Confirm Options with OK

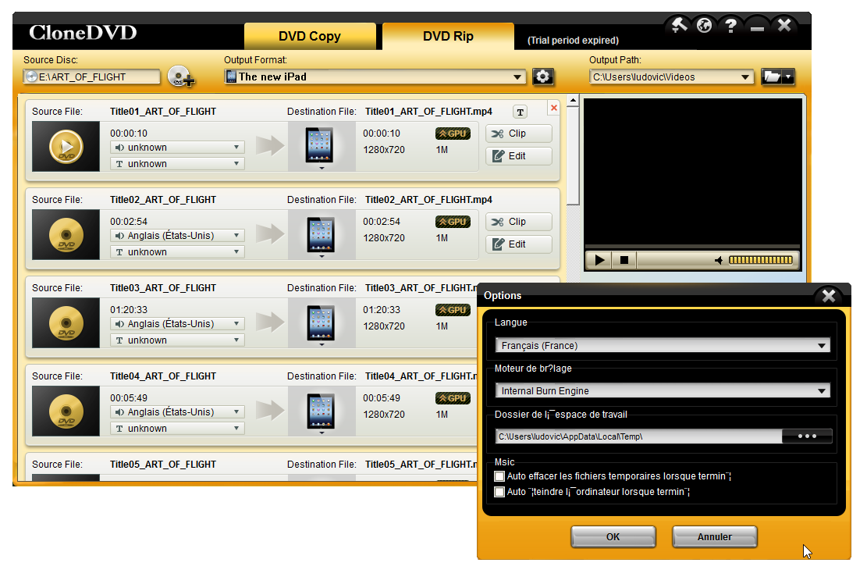tap(613, 536)
